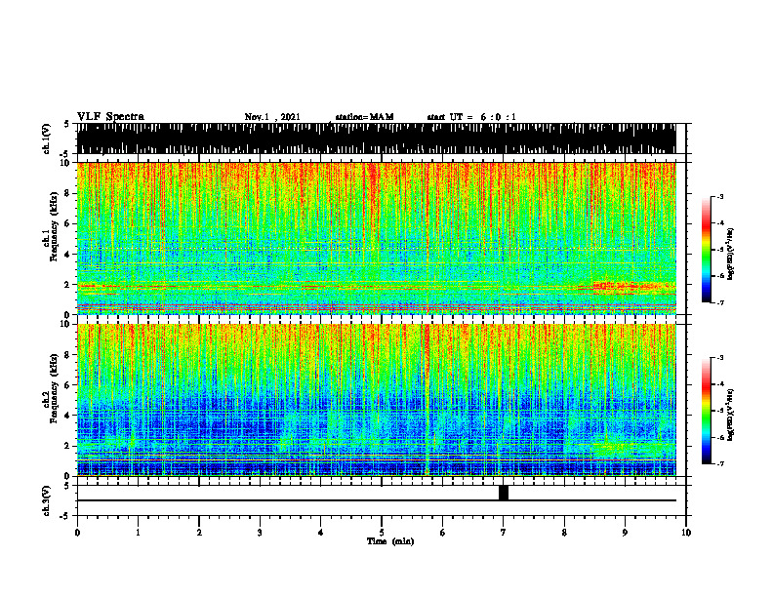773x597 pixels.
Task: Click the '3' tick on the time axis
Action: tap(260, 533)
